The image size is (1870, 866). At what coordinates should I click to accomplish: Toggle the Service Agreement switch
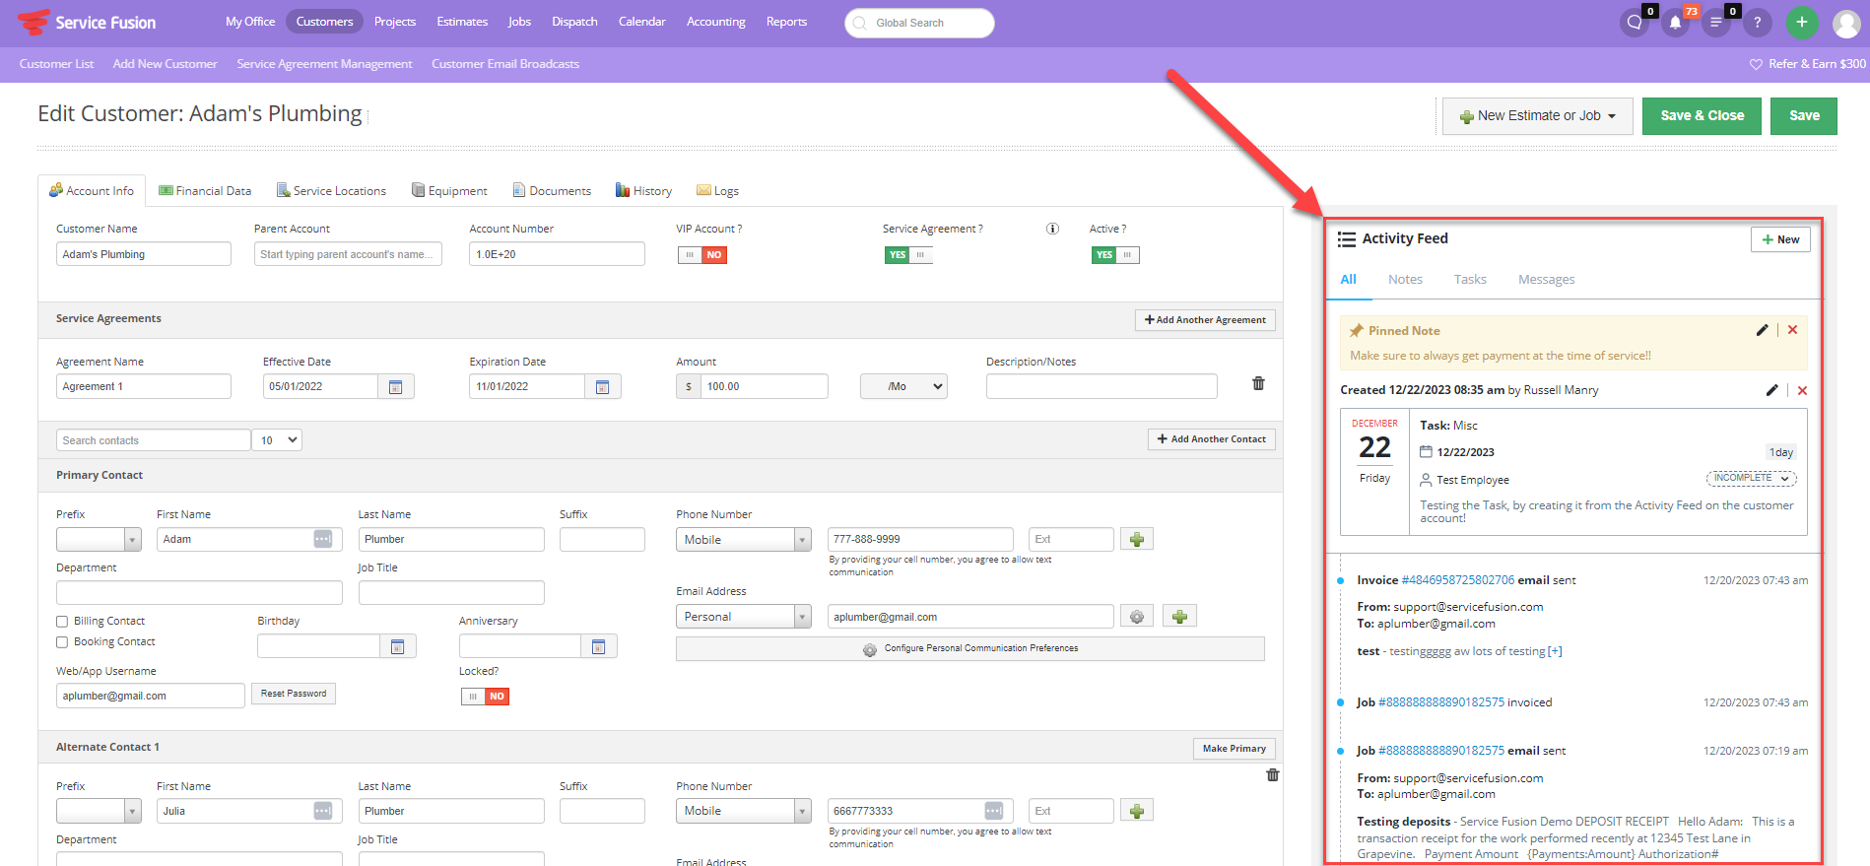click(x=908, y=255)
